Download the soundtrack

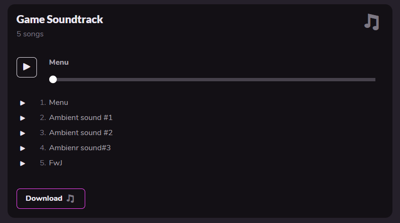pos(50,198)
